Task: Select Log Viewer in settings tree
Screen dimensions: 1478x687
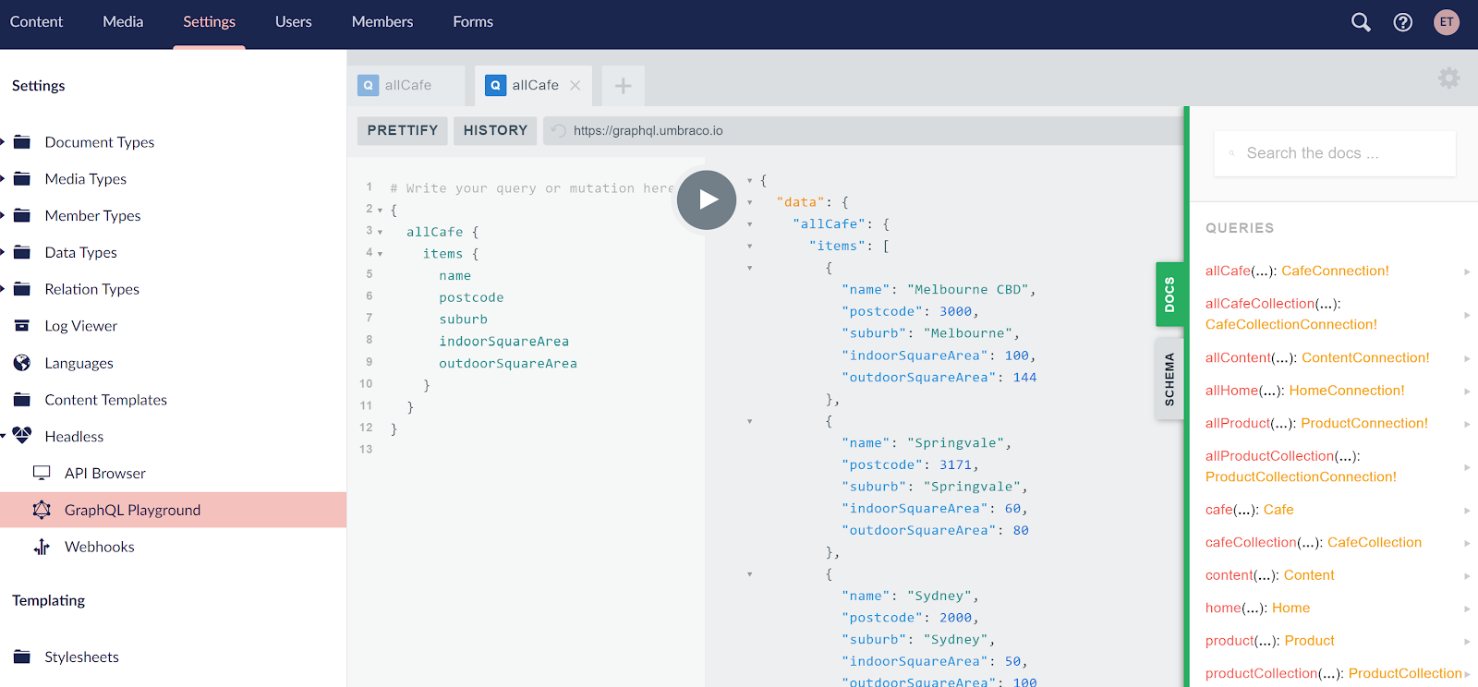Action: tap(81, 326)
